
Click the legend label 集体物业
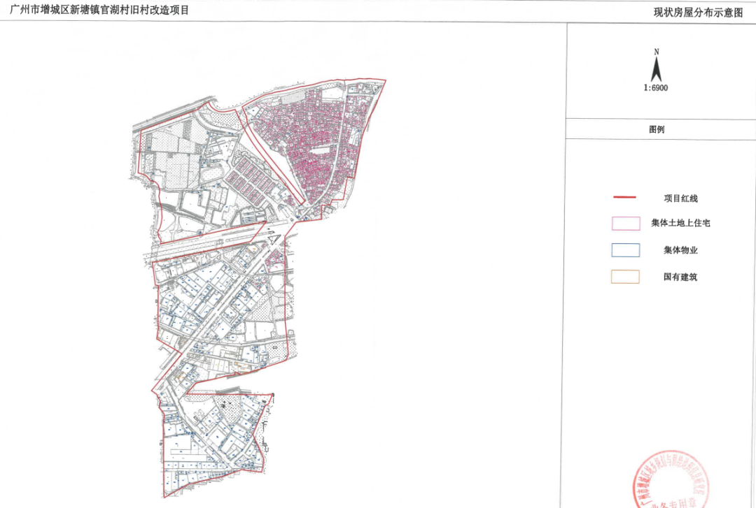click(x=680, y=250)
